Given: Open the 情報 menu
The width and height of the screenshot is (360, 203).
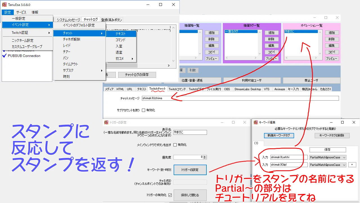Looking at the screenshot, I should pyautogui.click(x=35, y=12).
